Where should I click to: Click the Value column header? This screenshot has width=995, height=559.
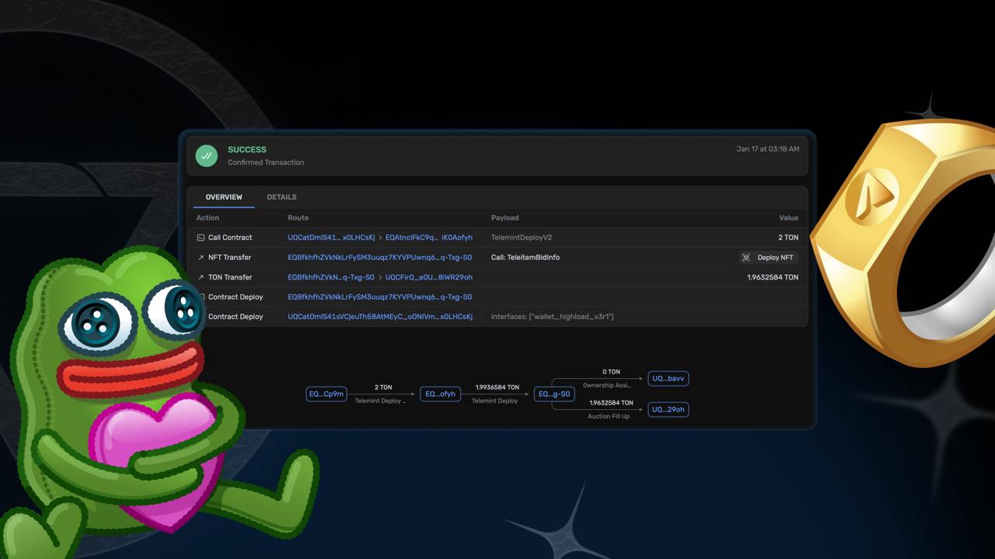(789, 217)
